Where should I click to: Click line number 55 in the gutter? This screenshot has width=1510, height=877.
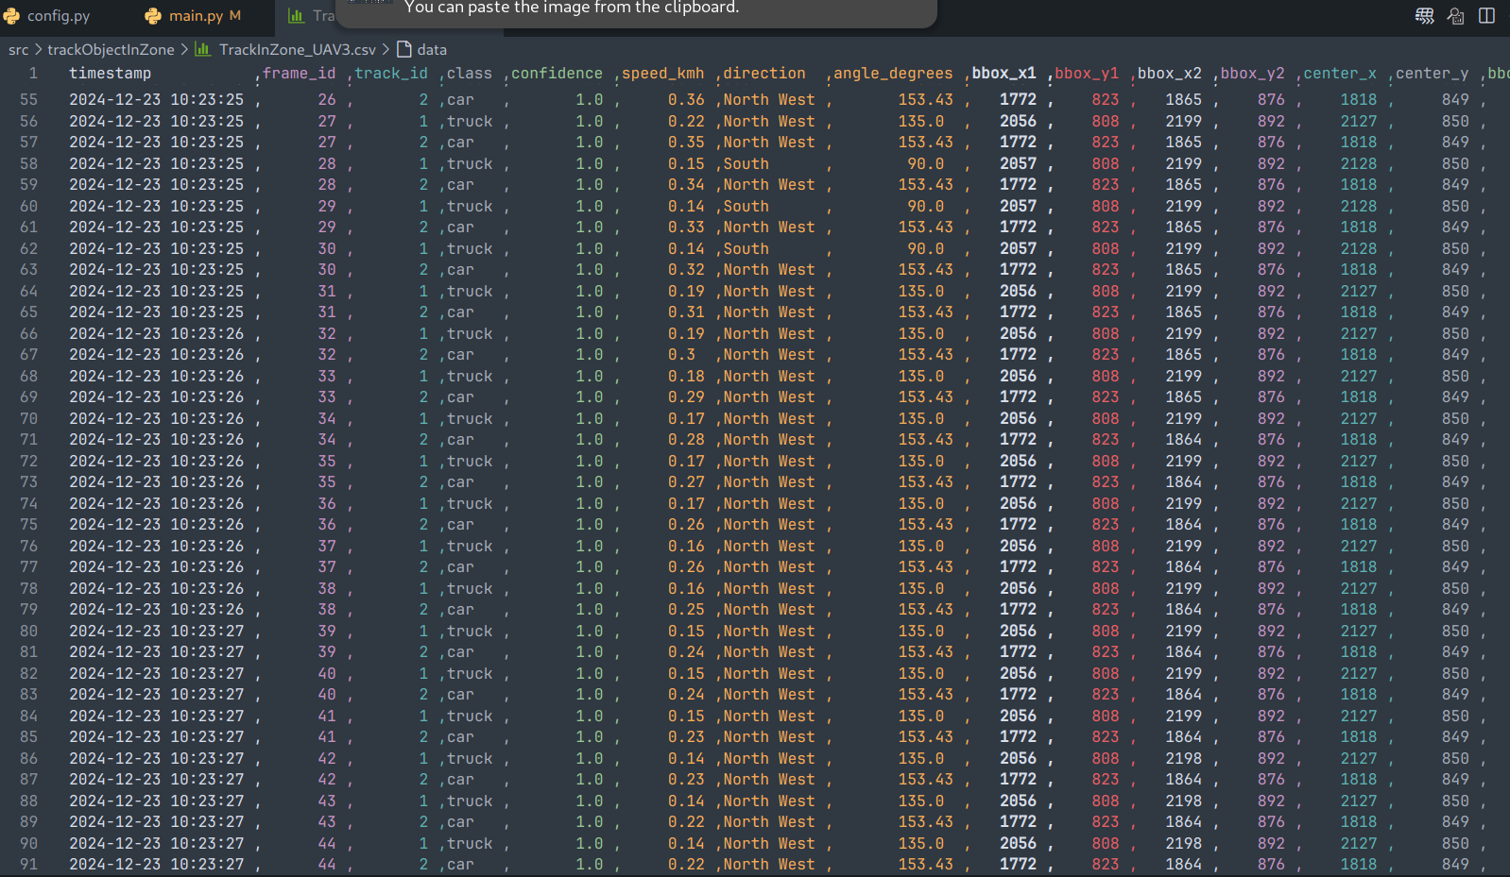(29, 100)
